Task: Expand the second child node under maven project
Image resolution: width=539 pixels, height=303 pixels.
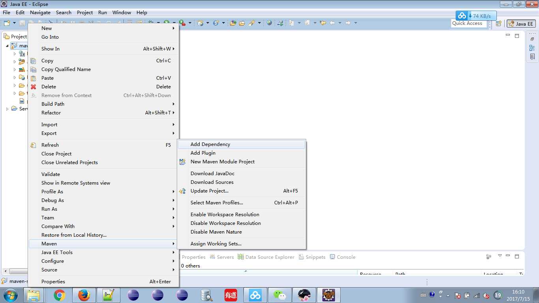Action: (15, 62)
